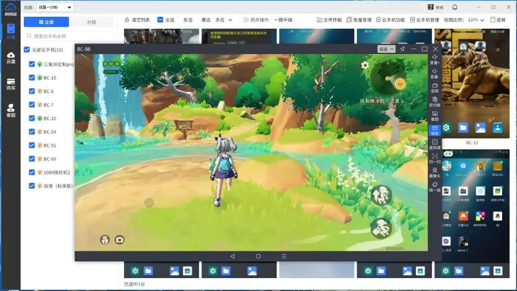The image size is (517, 291).
Task: Click the 自用(标准版) device row
Action: tap(51, 186)
